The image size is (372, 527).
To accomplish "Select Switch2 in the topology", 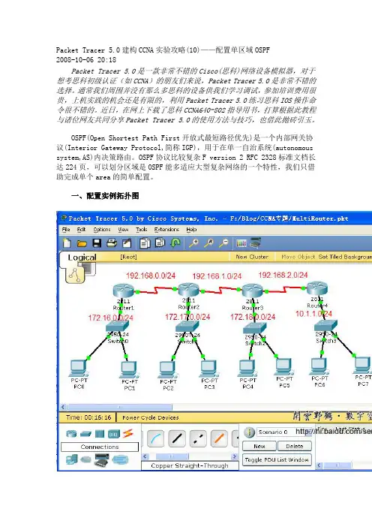I will [x=255, y=328].
